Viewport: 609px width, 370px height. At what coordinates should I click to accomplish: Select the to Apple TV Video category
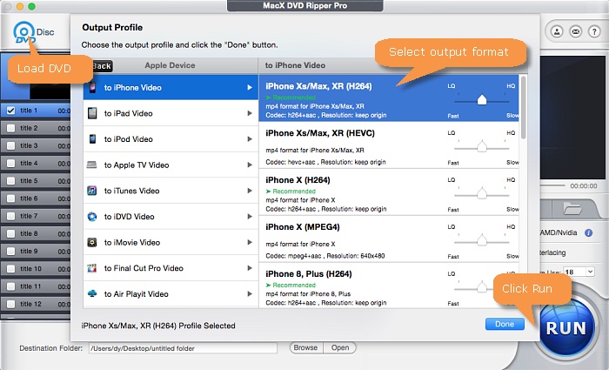click(171, 165)
